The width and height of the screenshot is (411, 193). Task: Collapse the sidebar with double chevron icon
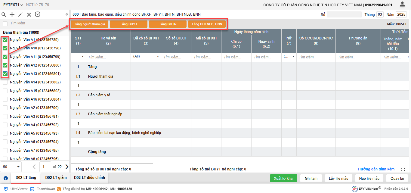pos(67,14)
